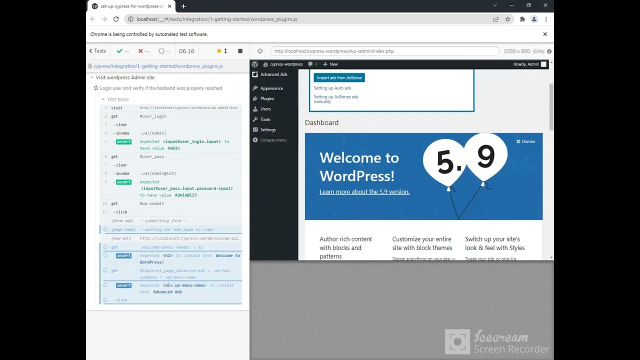Open the comments bubble in admin bar
Screen dimensions: 640x360
point(313,64)
